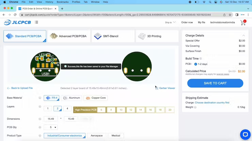Open the Gerber Viewer link
The width and height of the screenshot is (252, 141).
tap(167, 88)
